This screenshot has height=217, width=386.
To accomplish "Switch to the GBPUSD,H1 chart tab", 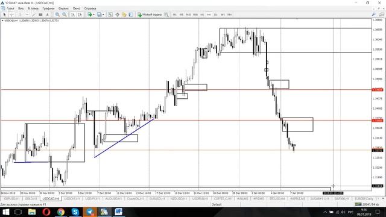I will point(11,198).
